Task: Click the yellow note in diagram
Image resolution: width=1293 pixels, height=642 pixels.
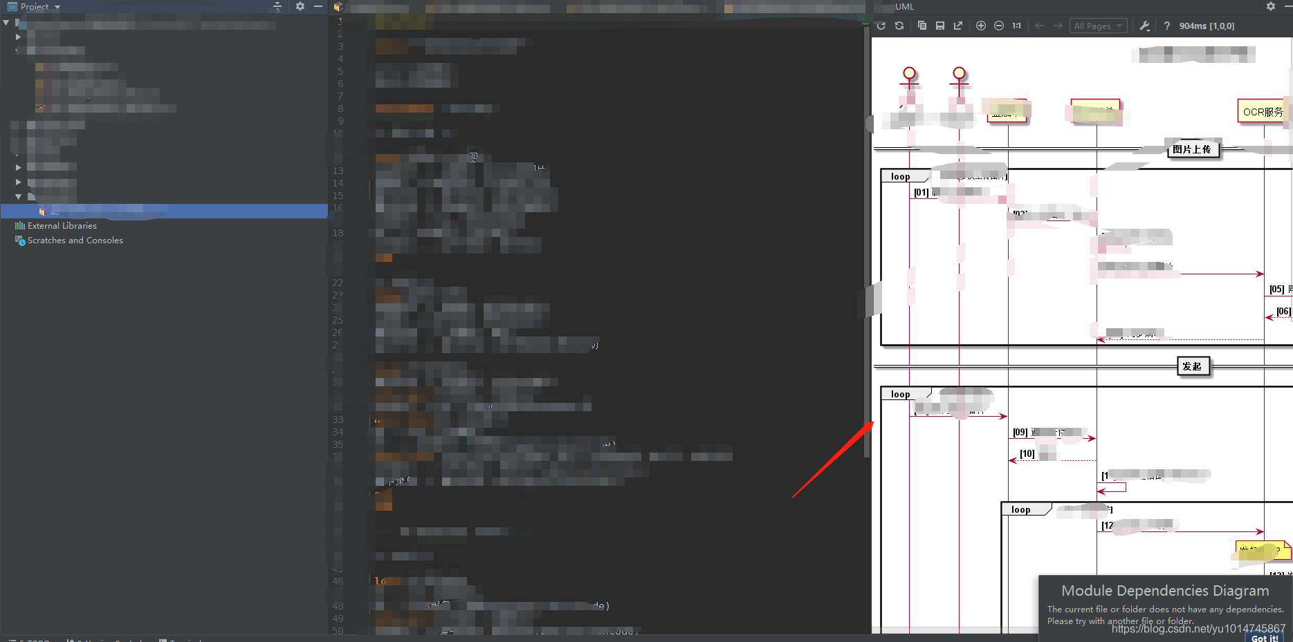Action: coord(1263,551)
